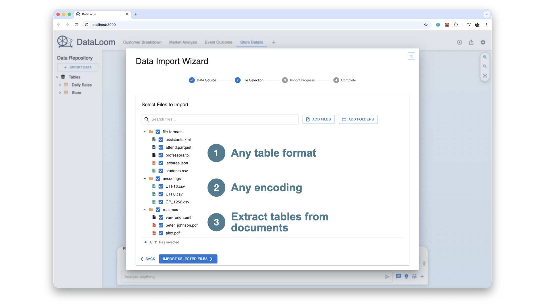Click the zoom-in magnifier on the canvas panel

(x=485, y=57)
